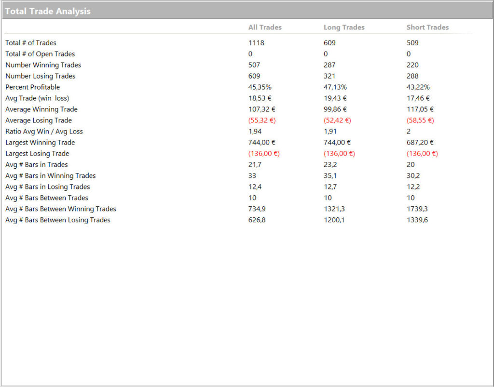
Task: Select the 734,9 value
Action: point(257,209)
